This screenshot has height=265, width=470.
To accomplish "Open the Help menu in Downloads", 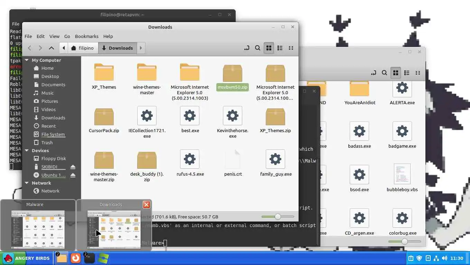I will click(x=108, y=36).
